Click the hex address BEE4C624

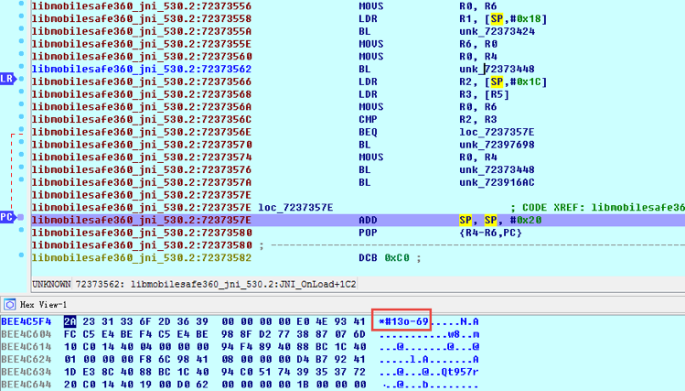(27, 360)
